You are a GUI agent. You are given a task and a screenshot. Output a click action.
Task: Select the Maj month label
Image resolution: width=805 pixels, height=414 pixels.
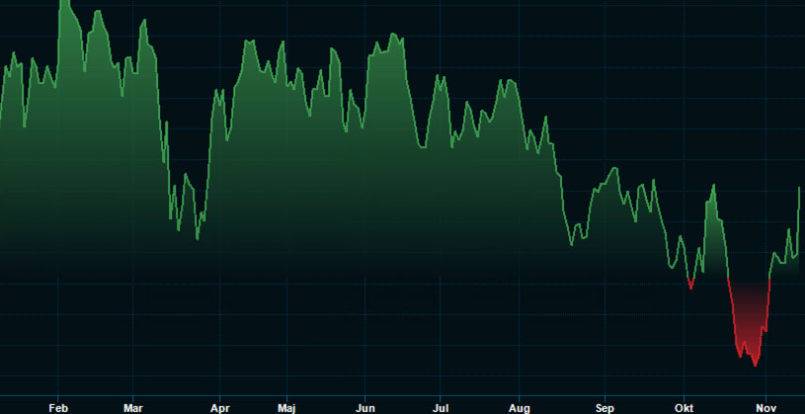click(286, 407)
